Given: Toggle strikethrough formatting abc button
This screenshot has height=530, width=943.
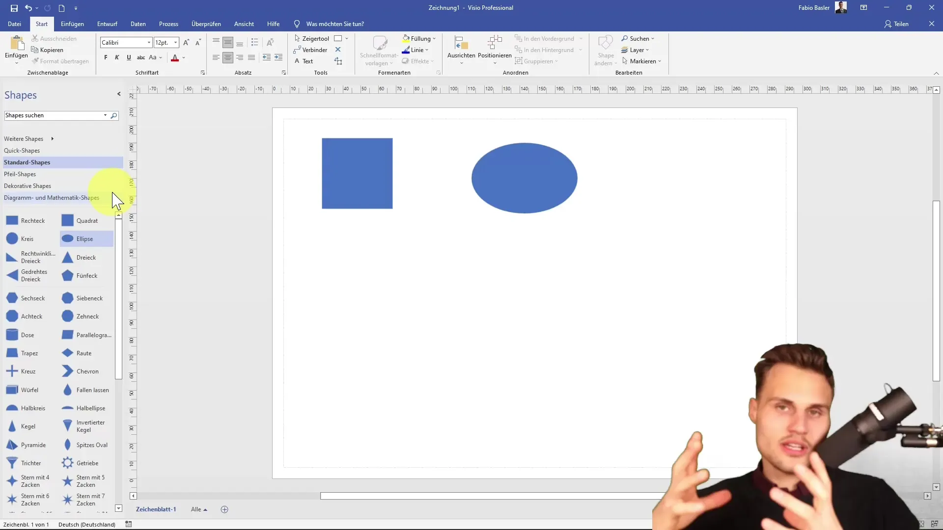Looking at the screenshot, I should [x=141, y=57].
